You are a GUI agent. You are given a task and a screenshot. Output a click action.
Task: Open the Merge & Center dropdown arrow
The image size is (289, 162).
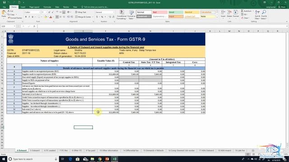coord(93,17)
